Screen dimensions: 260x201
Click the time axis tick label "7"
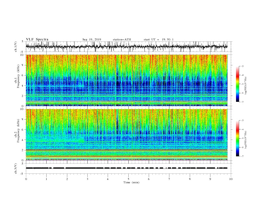pyautogui.click(x=169, y=179)
